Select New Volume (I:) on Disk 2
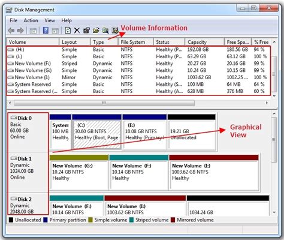The height and width of the screenshot is (240, 284). (145, 206)
